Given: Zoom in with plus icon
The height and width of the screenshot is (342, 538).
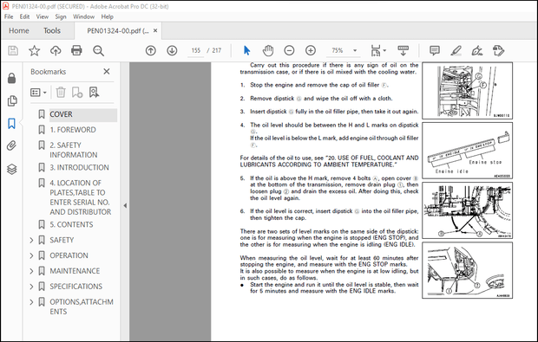Looking at the screenshot, I should pyautogui.click(x=311, y=51).
